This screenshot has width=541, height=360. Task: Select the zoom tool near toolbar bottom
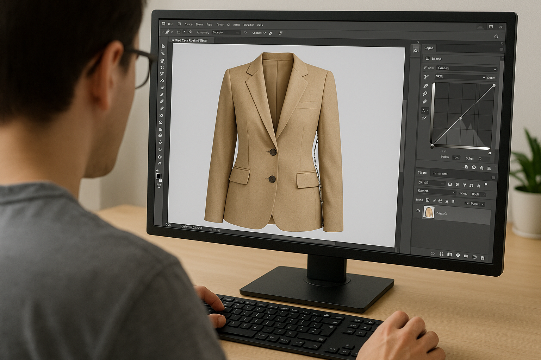pyautogui.click(x=160, y=157)
